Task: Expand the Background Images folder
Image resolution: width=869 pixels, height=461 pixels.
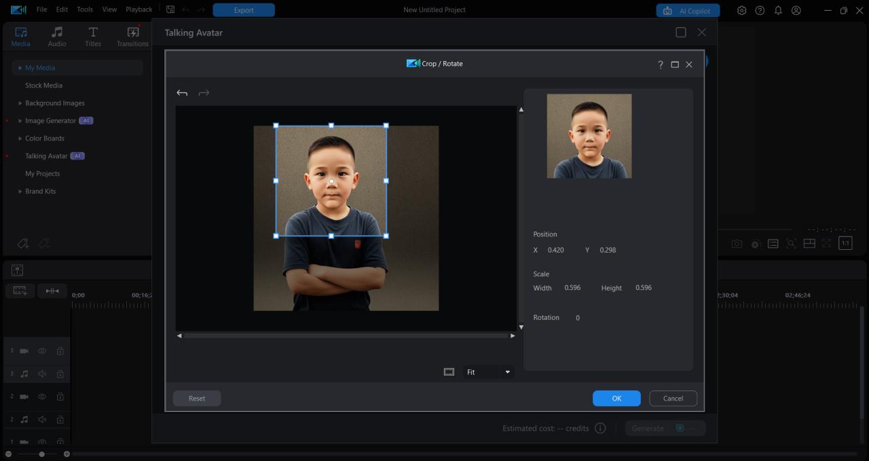Action: 20,103
